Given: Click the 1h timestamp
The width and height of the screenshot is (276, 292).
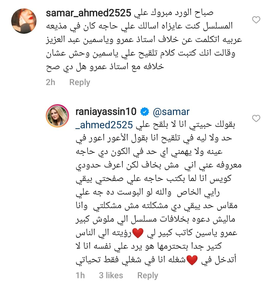Looking at the screenshot, I should coord(80,275).
